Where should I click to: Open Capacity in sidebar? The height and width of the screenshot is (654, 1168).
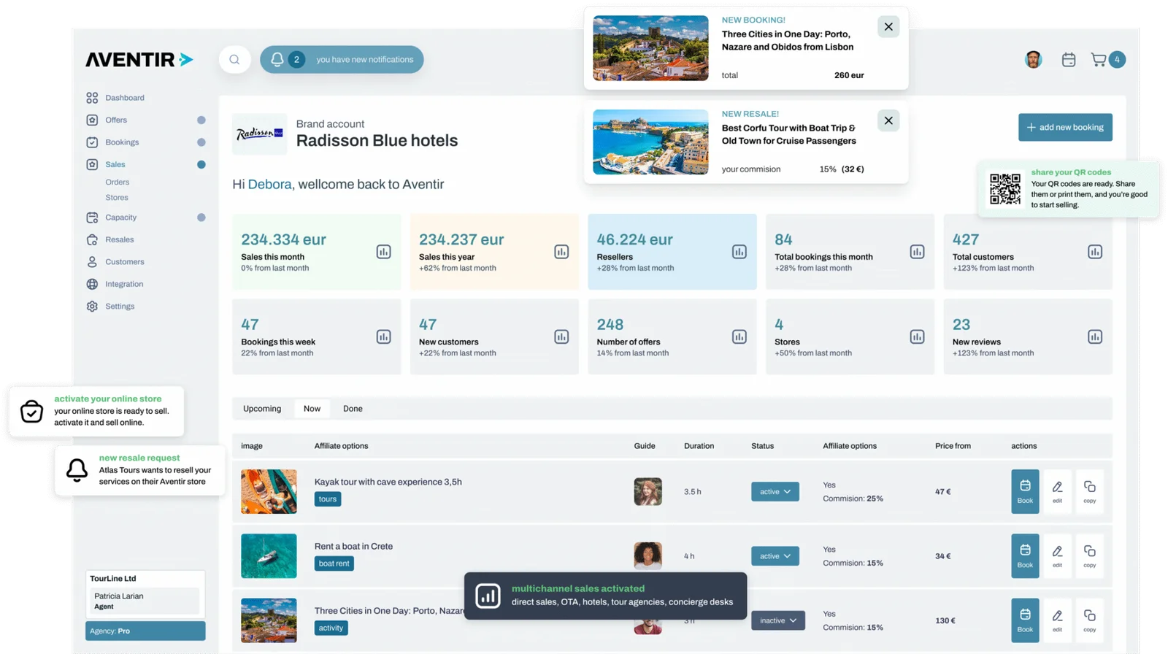120,218
